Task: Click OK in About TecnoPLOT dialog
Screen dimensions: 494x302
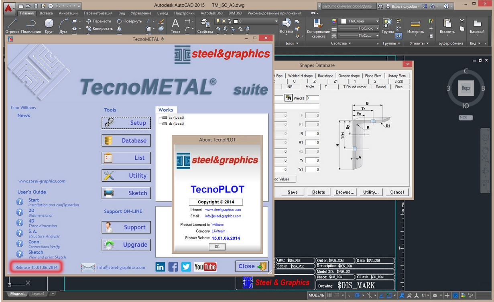Action: point(217,247)
